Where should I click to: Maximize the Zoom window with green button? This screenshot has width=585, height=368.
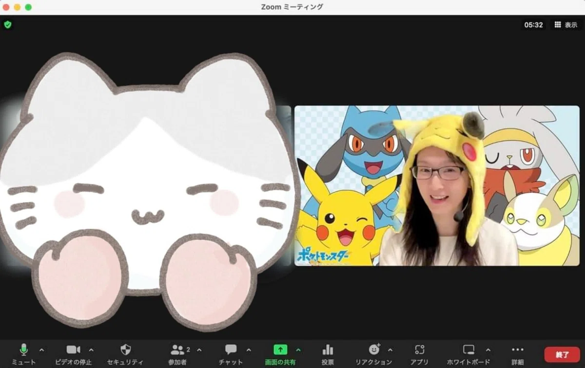[28, 7]
